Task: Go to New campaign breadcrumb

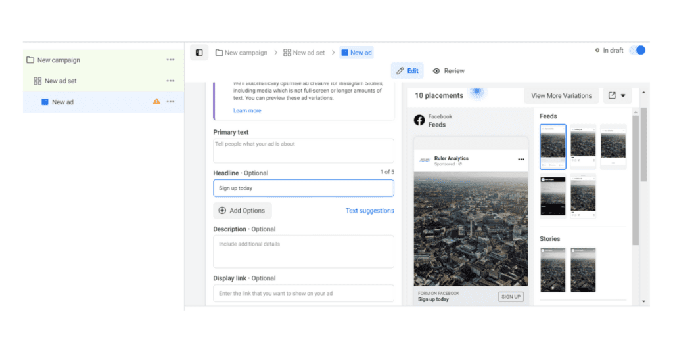Action: tap(241, 53)
